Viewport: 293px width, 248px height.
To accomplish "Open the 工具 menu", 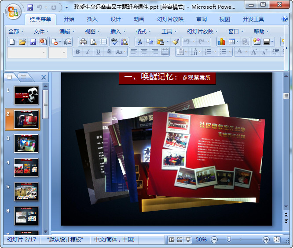I will pyautogui.click(x=169, y=31).
